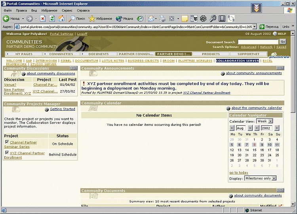Open Portal Settings link
Image resolution: width=297 pixels, height=214 pixels.
point(61,34)
